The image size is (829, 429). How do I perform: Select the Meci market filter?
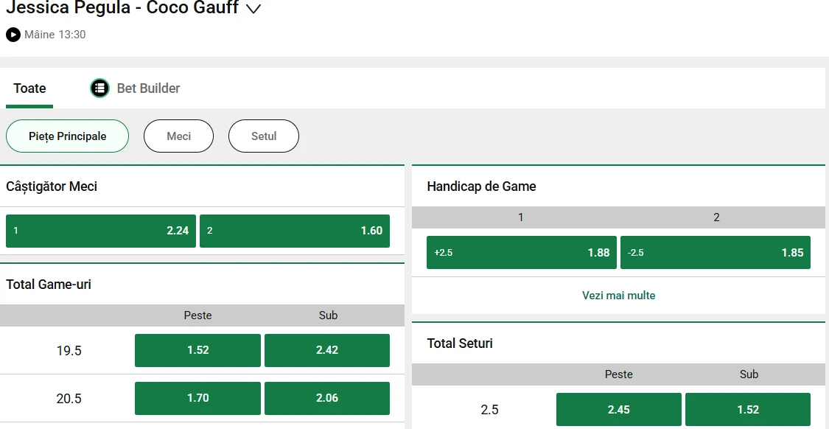tap(178, 136)
